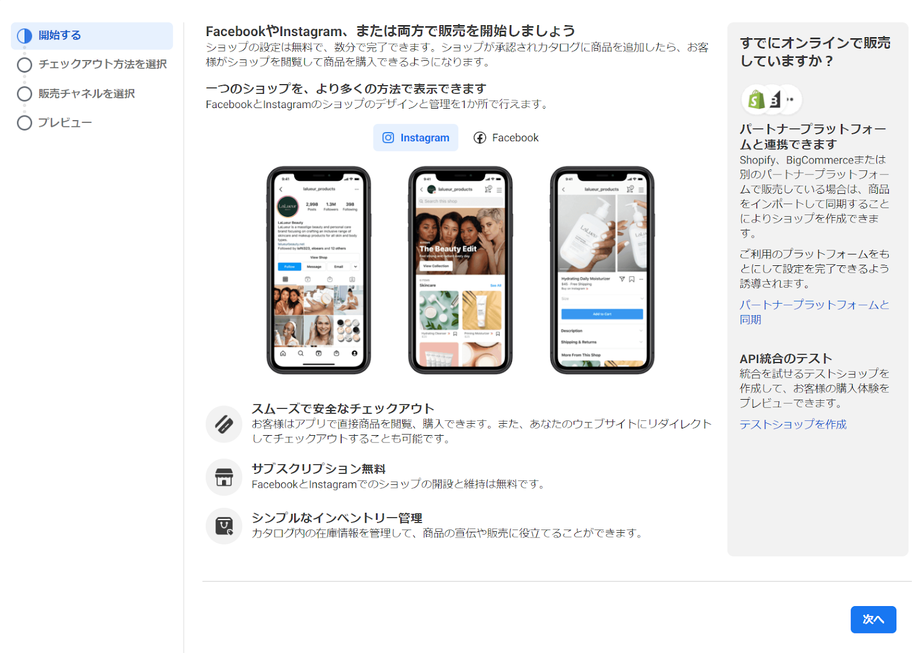Image resolution: width=914 pixels, height=653 pixels.
Task: Click the BigCommerce logo icon
Action: (773, 99)
